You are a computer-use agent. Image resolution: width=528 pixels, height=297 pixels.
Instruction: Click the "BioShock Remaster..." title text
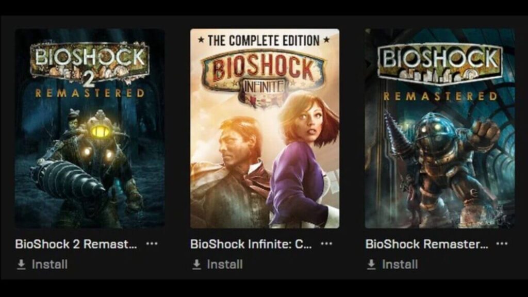tap(426, 244)
